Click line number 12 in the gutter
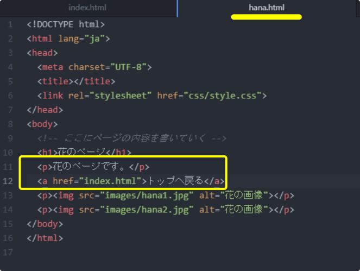 click(x=8, y=181)
